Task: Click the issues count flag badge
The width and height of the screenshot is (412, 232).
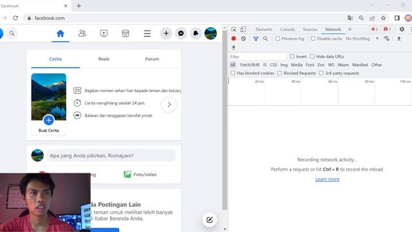Action: 388,29
